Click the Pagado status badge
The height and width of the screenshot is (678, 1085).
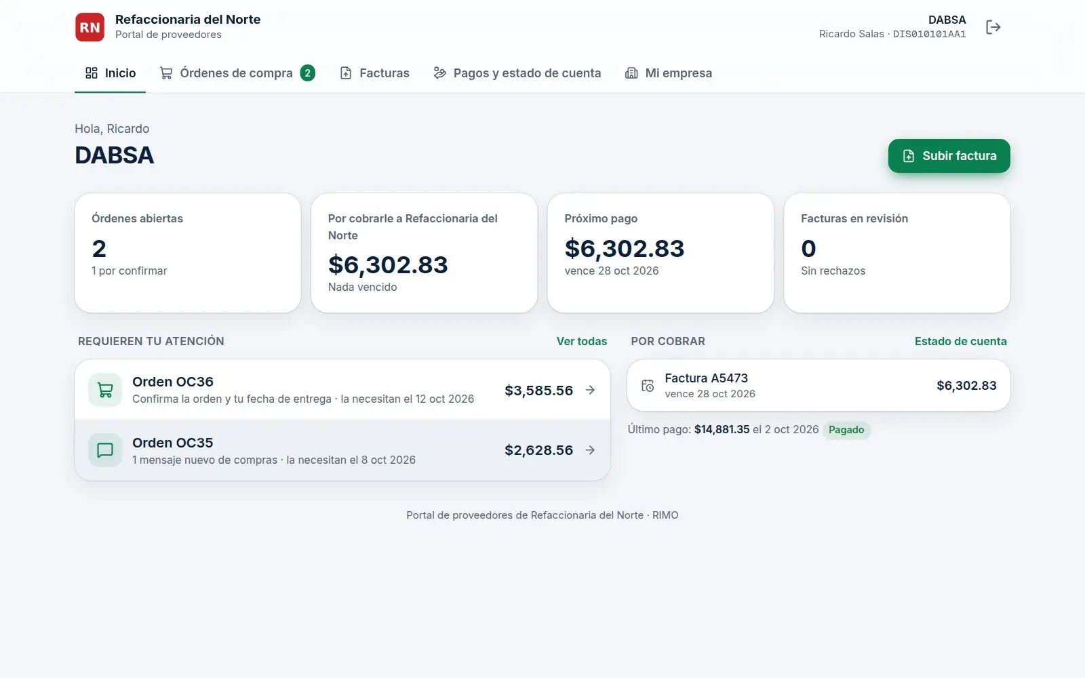(846, 430)
